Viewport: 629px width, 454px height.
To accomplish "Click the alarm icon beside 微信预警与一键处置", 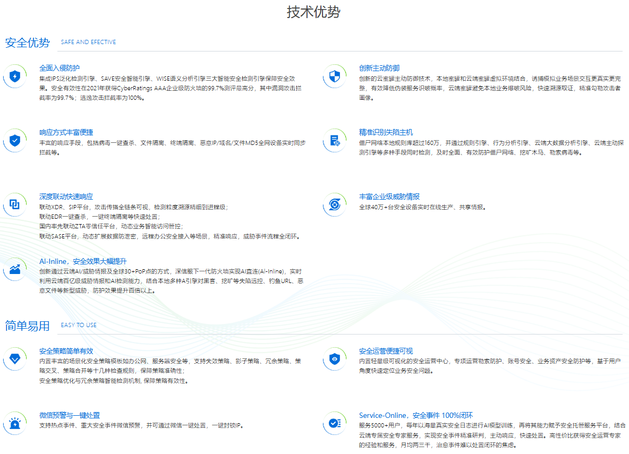I will (x=15, y=423).
